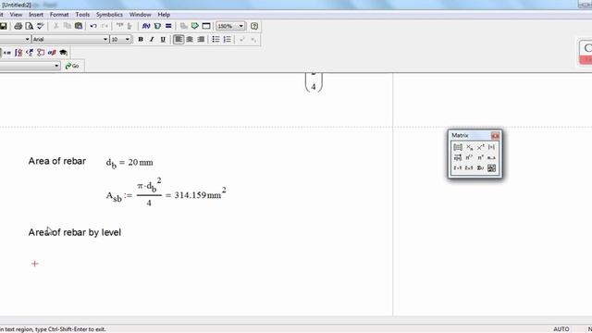
Task: Toggle numbered list formatting
Action: tap(227, 39)
